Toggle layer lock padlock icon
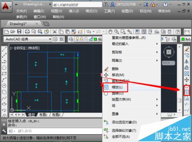The image size is (192, 142). (x=91, y=39)
